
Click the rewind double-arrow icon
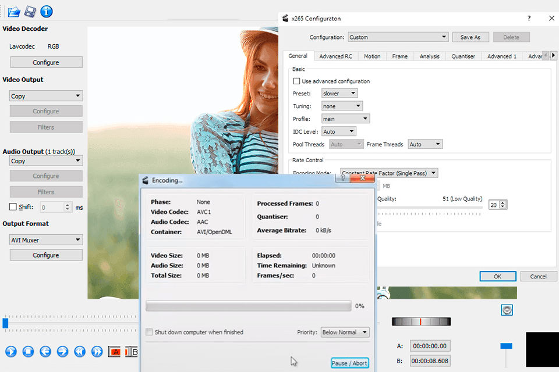(x=80, y=352)
